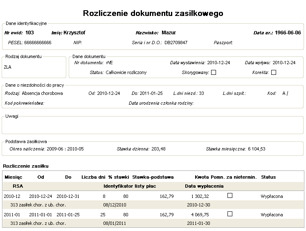Click the payroll ID 08/01/2011
Image resolution: width=306 pixels, height=231 pixels.
pos(115,223)
